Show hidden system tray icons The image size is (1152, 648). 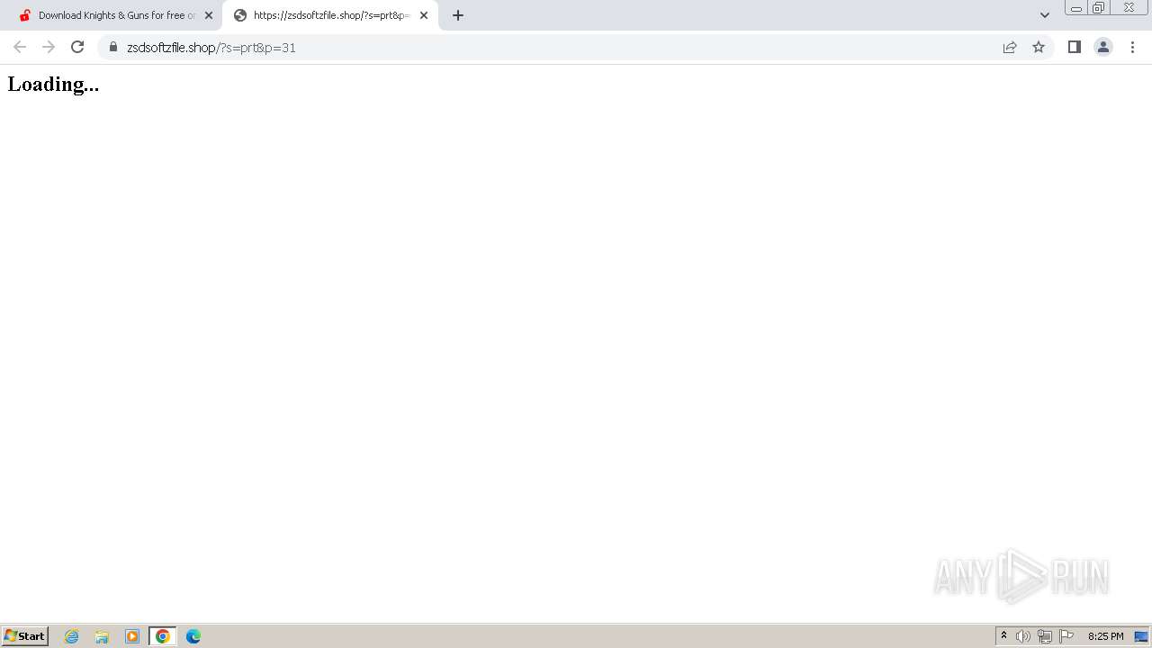(x=1004, y=636)
